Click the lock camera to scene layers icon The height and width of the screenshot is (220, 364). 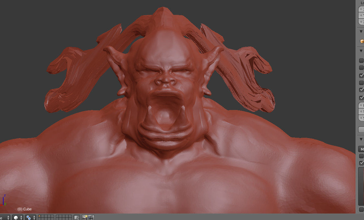click(x=77, y=217)
